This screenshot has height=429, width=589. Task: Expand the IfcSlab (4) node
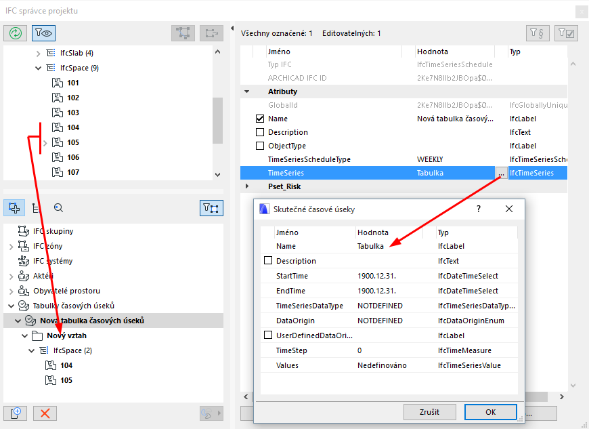click(38, 54)
